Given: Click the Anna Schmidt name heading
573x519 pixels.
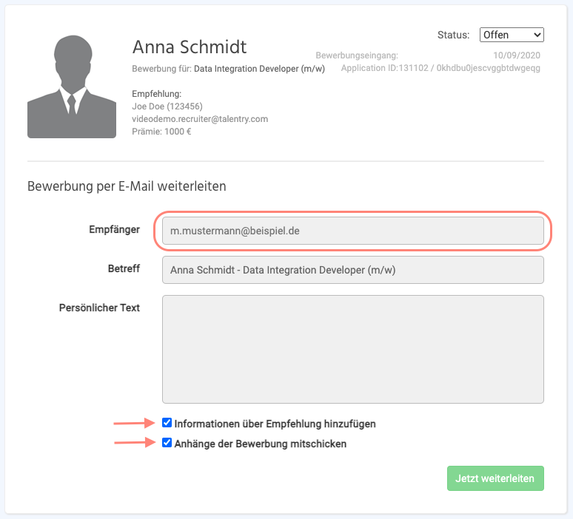Looking at the screenshot, I should click(x=189, y=47).
